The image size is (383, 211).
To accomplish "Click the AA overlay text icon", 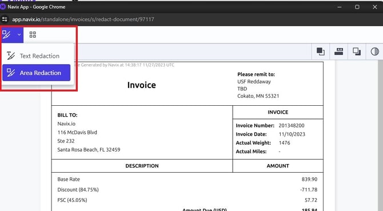I will coord(338,51).
